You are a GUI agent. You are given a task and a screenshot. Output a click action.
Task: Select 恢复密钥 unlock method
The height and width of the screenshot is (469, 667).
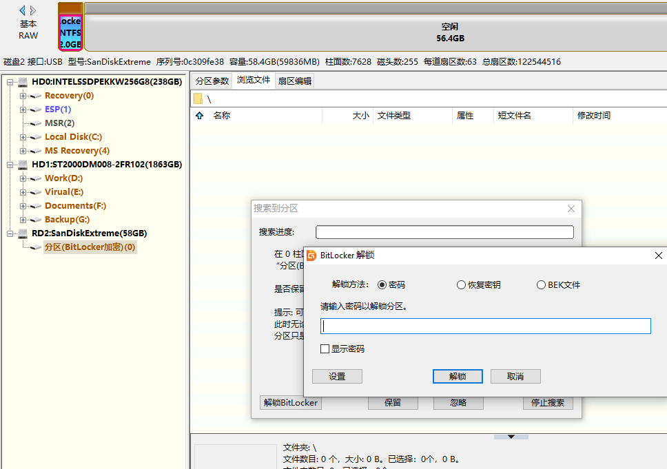(479, 285)
